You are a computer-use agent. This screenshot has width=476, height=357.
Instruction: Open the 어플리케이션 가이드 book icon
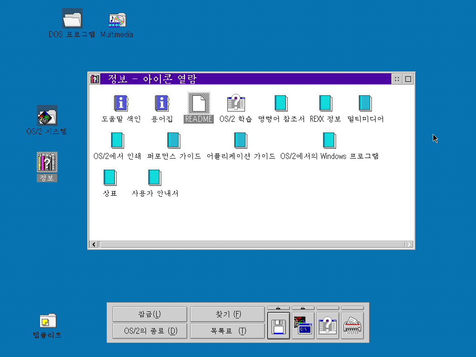[x=241, y=140]
